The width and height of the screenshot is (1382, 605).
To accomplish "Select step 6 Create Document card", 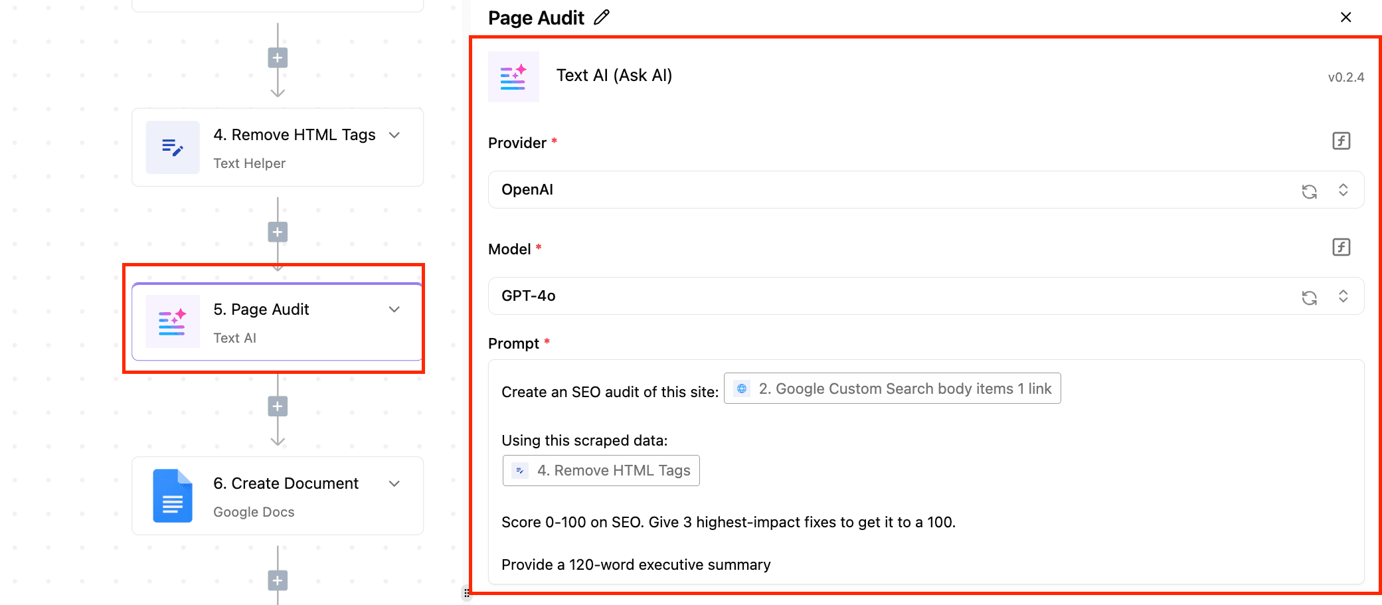I will [x=278, y=496].
